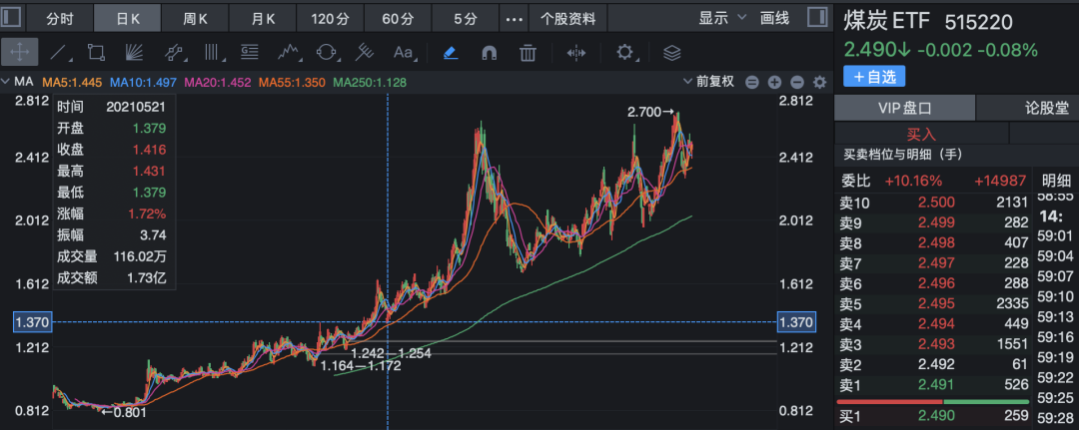Screen dimensions: 1079x430
Task: Open the 个股资料 tab
Action: click(x=567, y=19)
